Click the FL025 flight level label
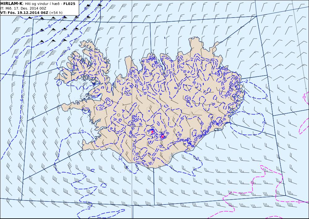The image size is (309, 219). 69,4
